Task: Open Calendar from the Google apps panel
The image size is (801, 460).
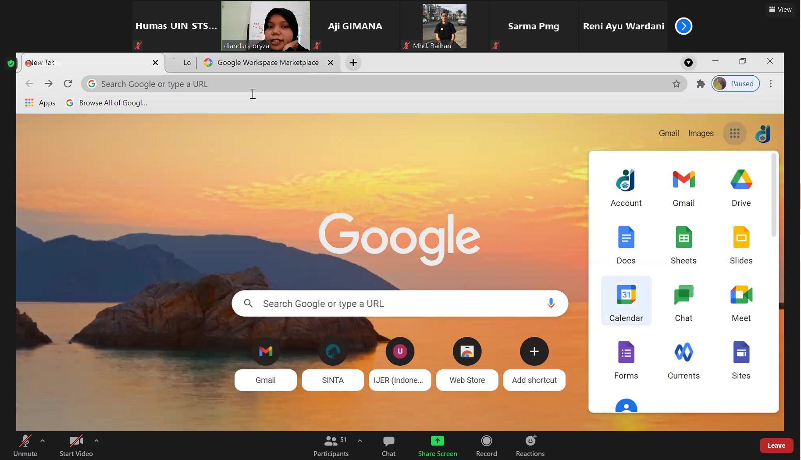Action: click(626, 301)
